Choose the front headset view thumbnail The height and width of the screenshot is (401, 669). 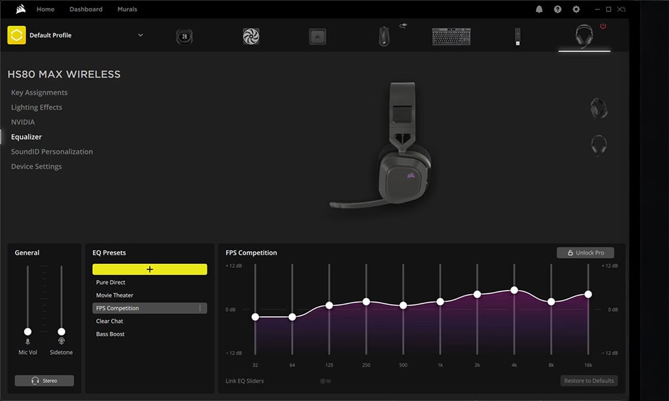[599, 145]
